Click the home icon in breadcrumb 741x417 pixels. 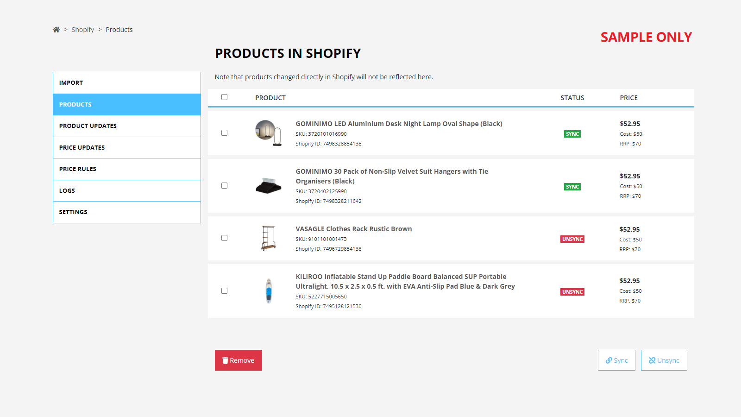56,30
